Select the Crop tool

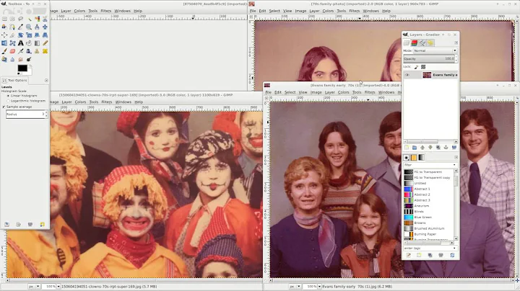tap(12, 35)
